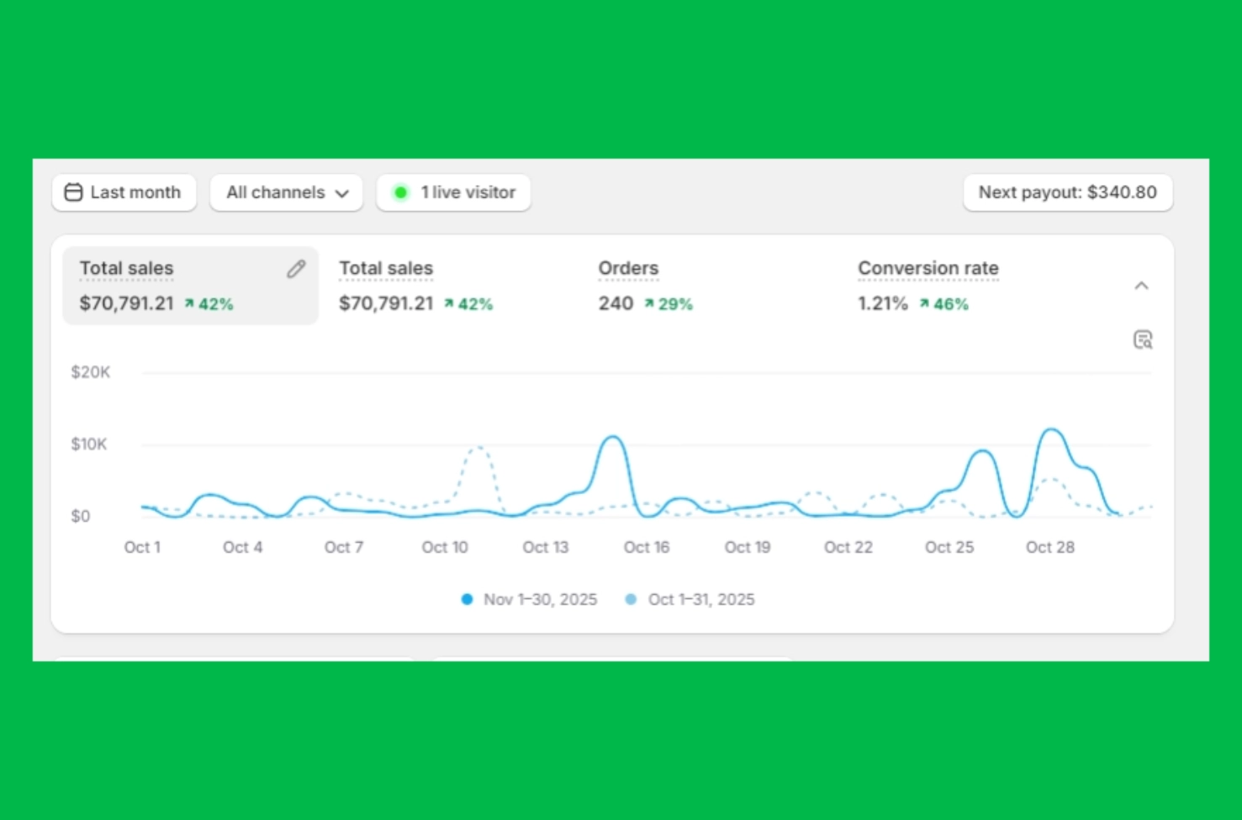
Task: Click the Oct 16 label on the chart axis
Action: (646, 547)
